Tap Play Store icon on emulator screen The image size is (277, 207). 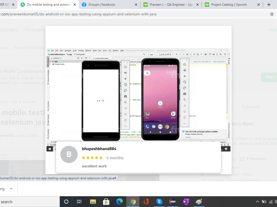click(x=173, y=114)
